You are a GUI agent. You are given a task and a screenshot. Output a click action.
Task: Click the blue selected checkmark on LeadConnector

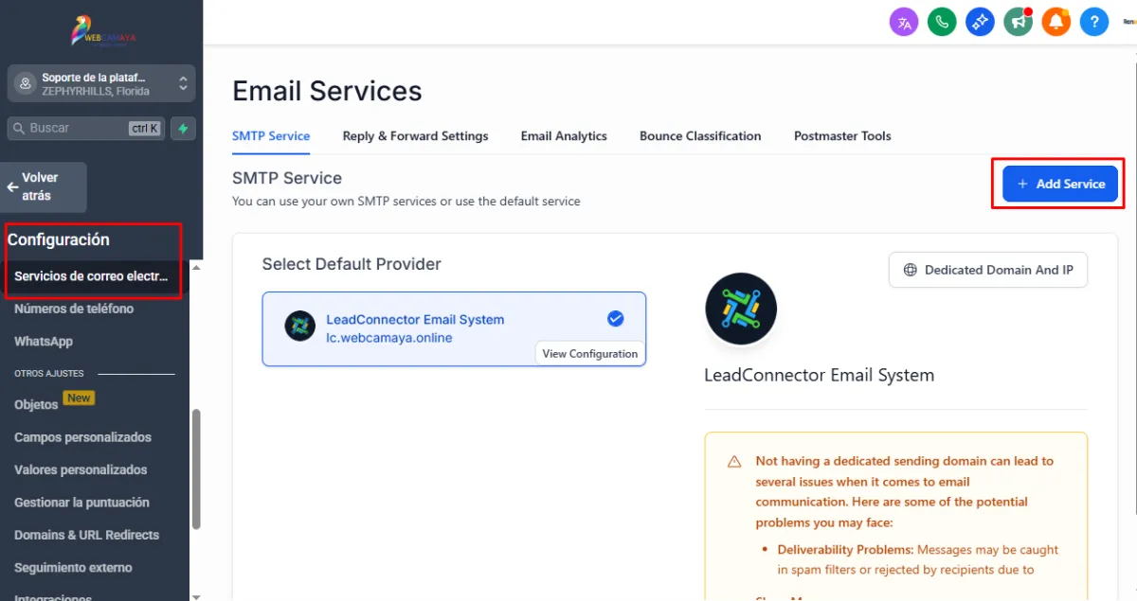coord(616,319)
